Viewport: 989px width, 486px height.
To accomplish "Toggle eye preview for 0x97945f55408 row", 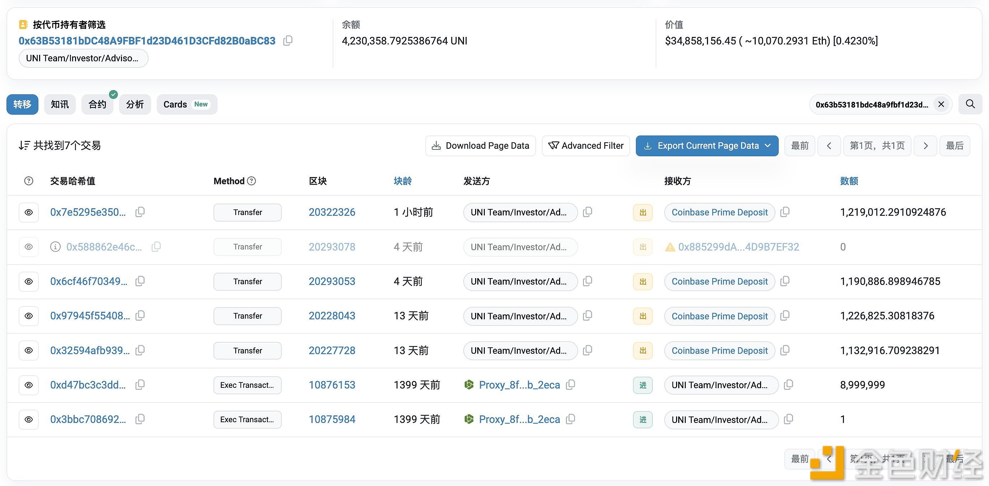I will coord(29,316).
